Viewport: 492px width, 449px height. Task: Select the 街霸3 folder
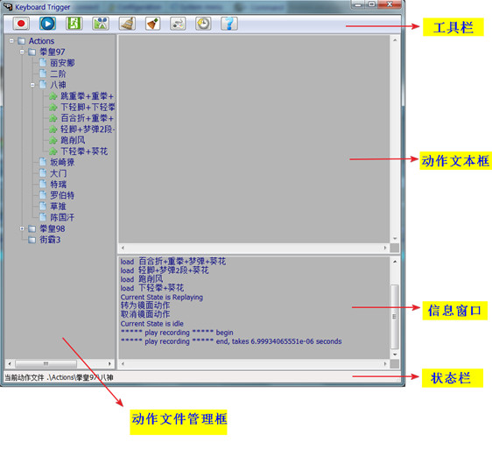[50, 240]
